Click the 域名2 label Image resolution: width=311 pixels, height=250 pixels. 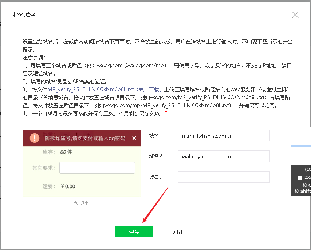pos(155,156)
